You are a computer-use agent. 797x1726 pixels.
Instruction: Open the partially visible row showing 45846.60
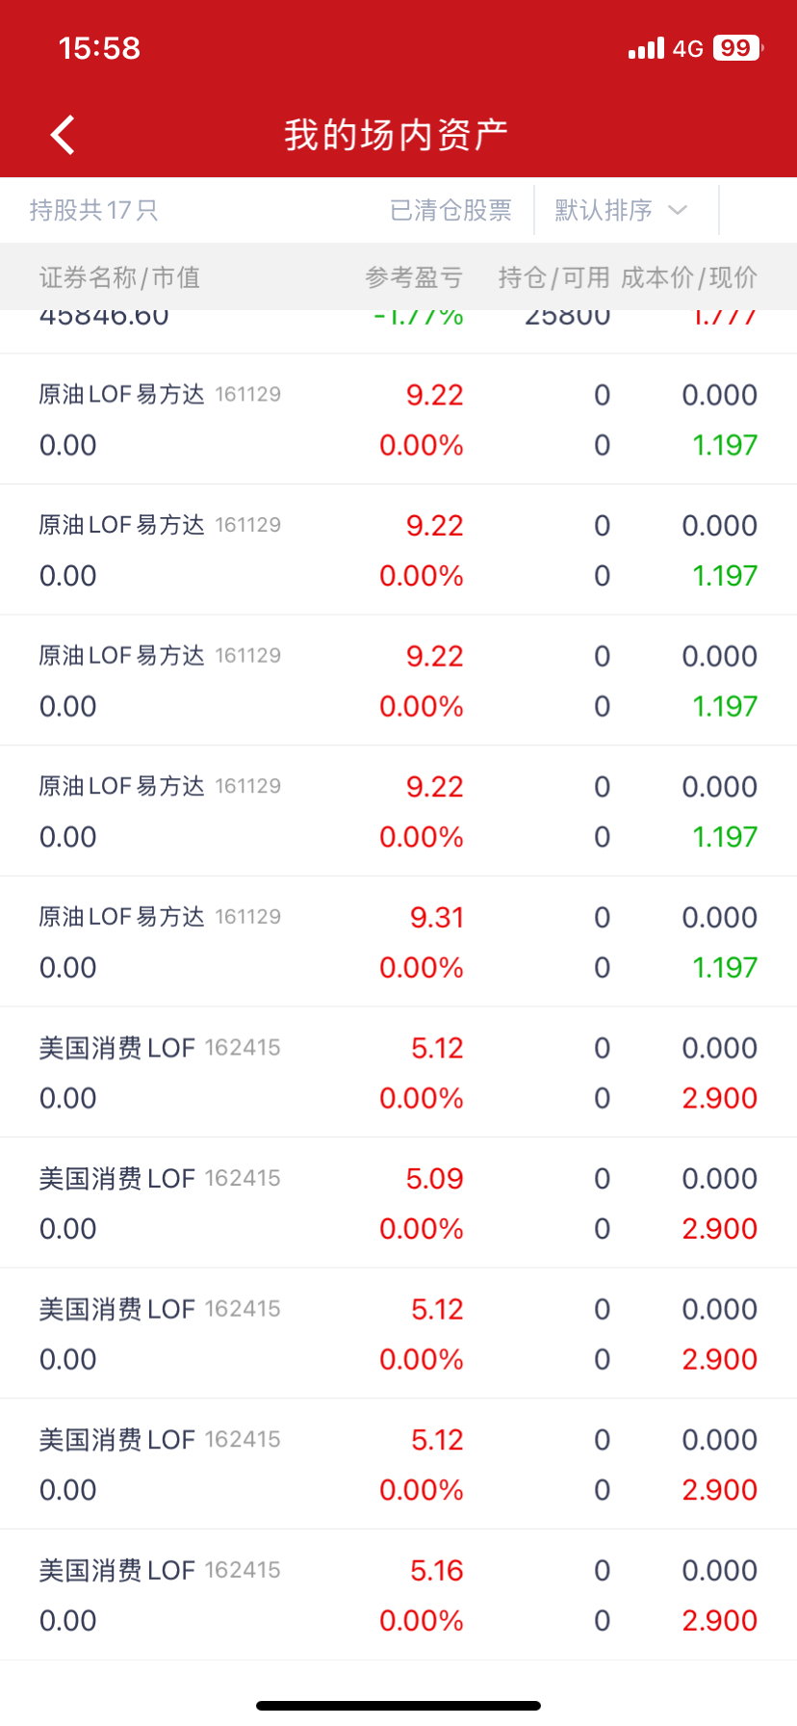104,320
